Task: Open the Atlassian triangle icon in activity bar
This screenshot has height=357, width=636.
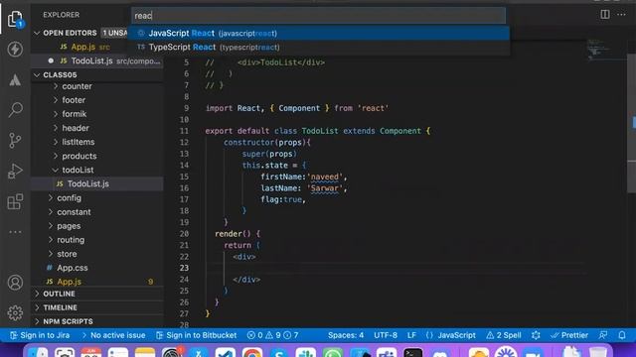Action: (15, 79)
